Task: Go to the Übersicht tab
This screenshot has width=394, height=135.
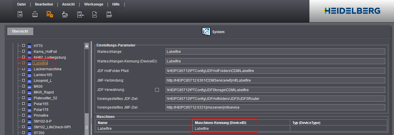Action: pyautogui.click(x=20, y=31)
